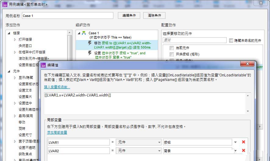The width and height of the screenshot is (270, 161).
Task: Toggle 隐藏未命名的元件 checkbox
Action: [x=231, y=40]
